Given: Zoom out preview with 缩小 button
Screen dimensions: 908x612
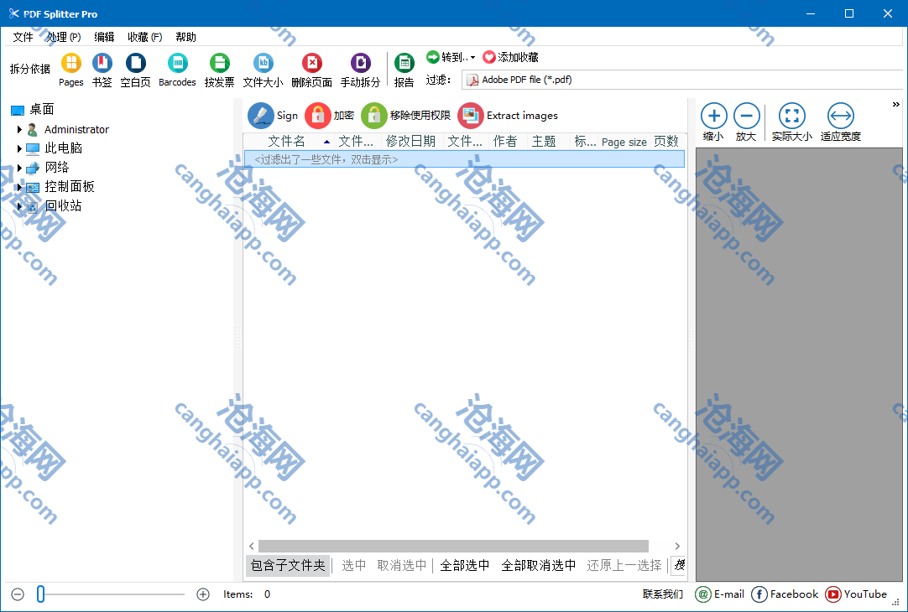Looking at the screenshot, I should [713, 117].
